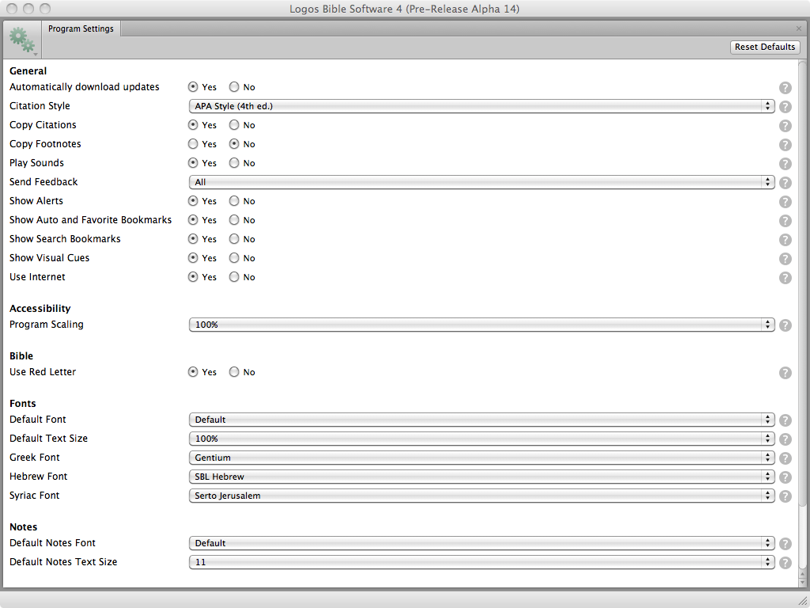810x608 pixels.
Task: Expand Hebrew Font dropdown showing SBL Hebrew
Action: click(x=482, y=477)
